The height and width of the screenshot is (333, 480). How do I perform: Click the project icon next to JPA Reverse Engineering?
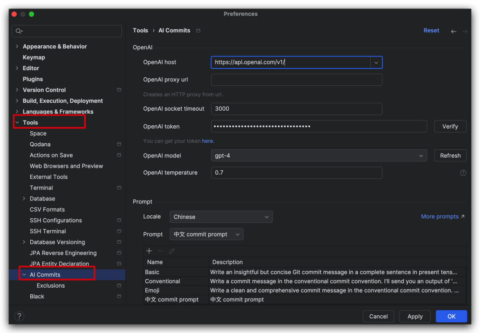pos(119,253)
